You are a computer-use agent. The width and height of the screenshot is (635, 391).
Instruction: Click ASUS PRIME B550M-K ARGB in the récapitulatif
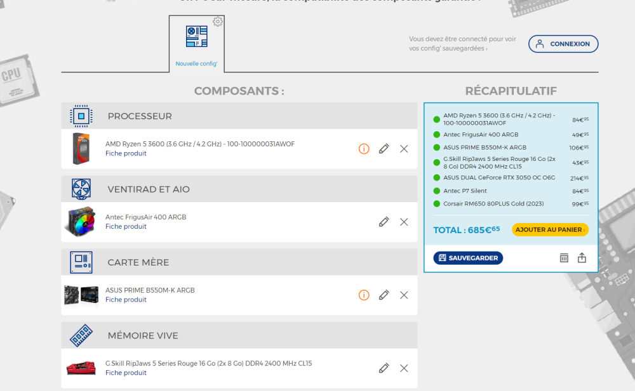485,148
